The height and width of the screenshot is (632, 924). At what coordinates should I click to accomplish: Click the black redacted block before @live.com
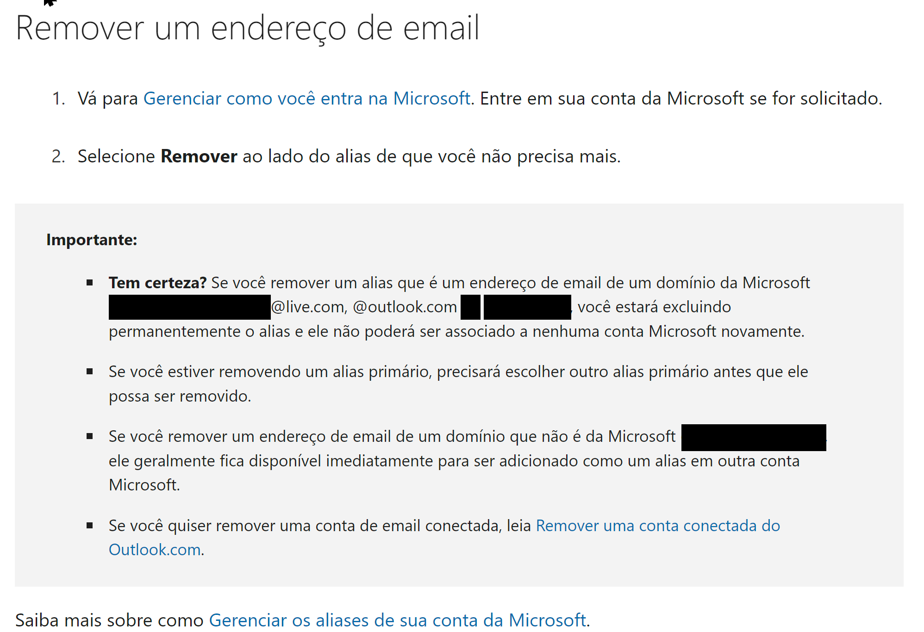tap(189, 307)
